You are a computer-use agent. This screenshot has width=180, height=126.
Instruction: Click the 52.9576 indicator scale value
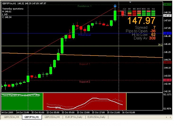[167, 108]
